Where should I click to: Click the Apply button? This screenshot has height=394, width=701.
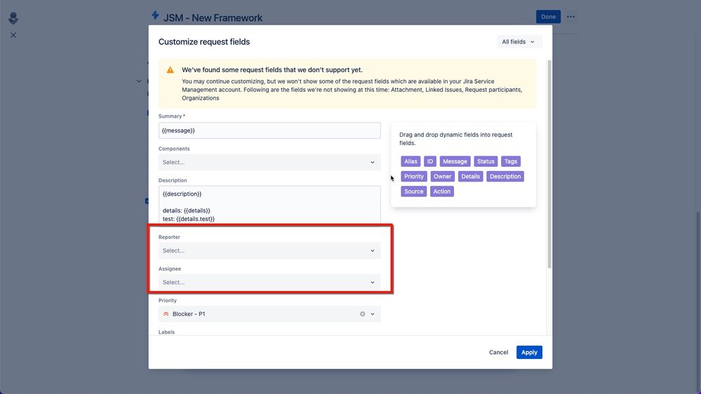(529, 352)
